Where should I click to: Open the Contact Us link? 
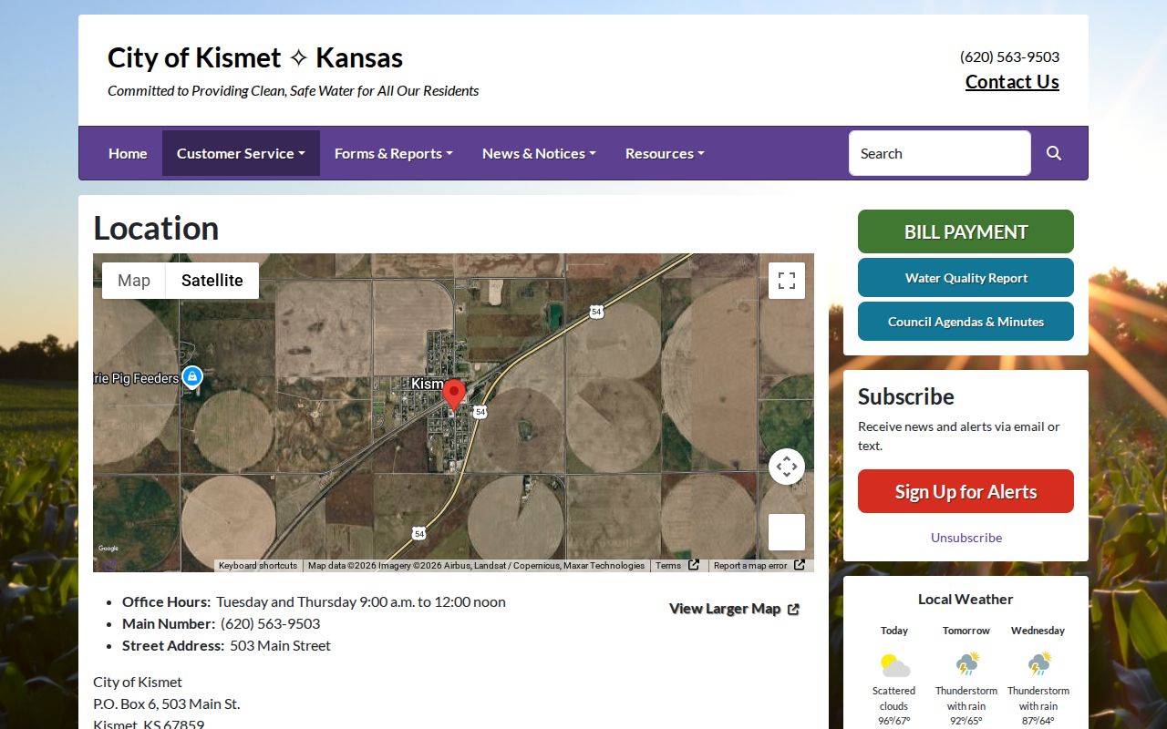click(x=1012, y=82)
